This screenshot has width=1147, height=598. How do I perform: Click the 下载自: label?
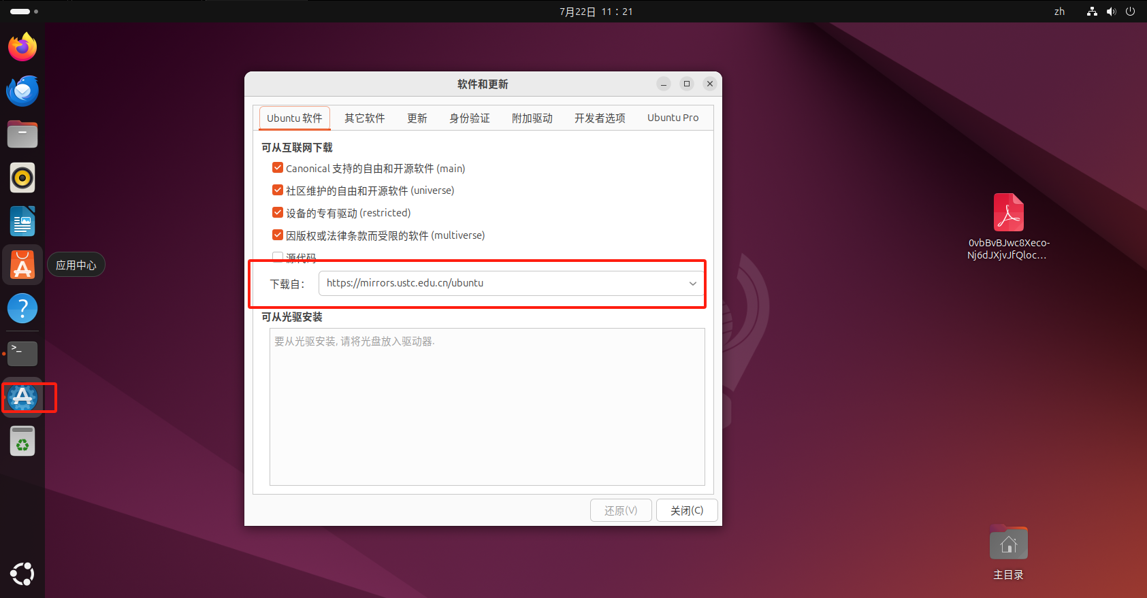(287, 284)
